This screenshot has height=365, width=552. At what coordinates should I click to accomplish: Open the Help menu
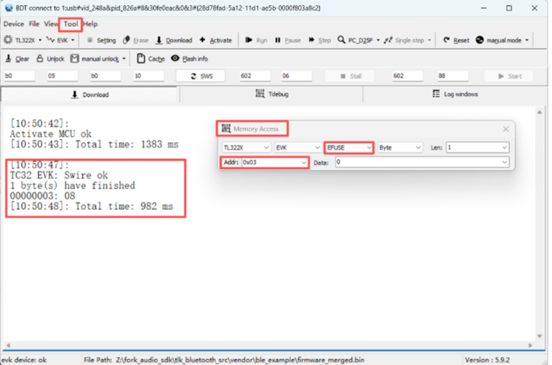(91, 24)
